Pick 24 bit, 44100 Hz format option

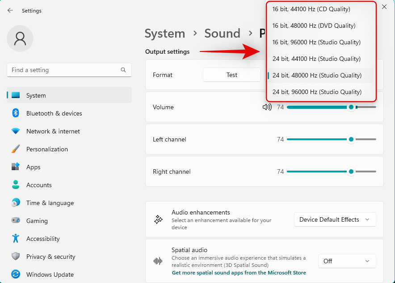[x=316, y=59]
